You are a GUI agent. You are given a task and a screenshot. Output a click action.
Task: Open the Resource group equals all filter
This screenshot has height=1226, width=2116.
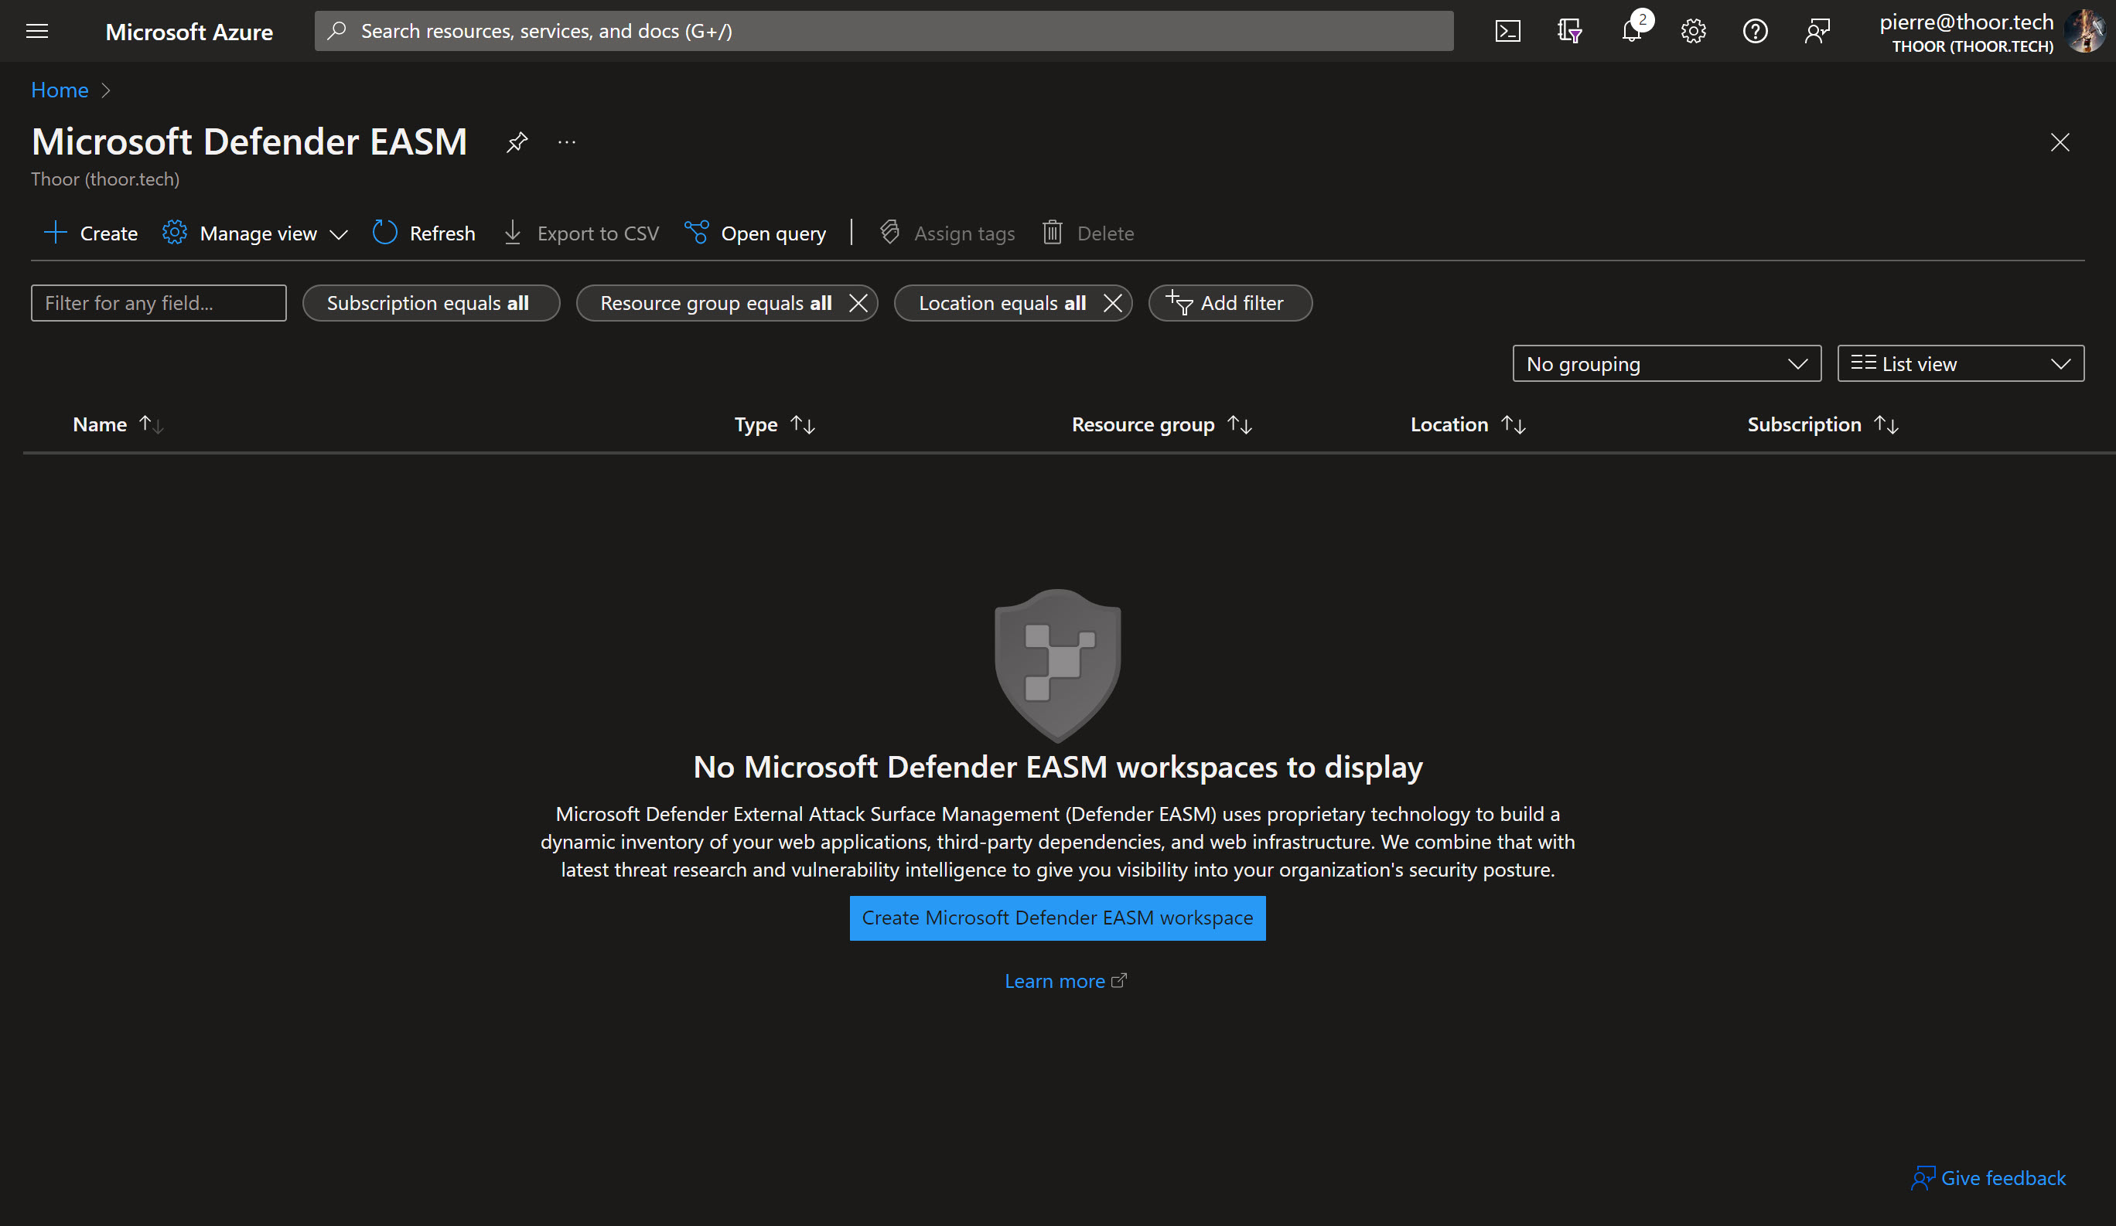(715, 303)
